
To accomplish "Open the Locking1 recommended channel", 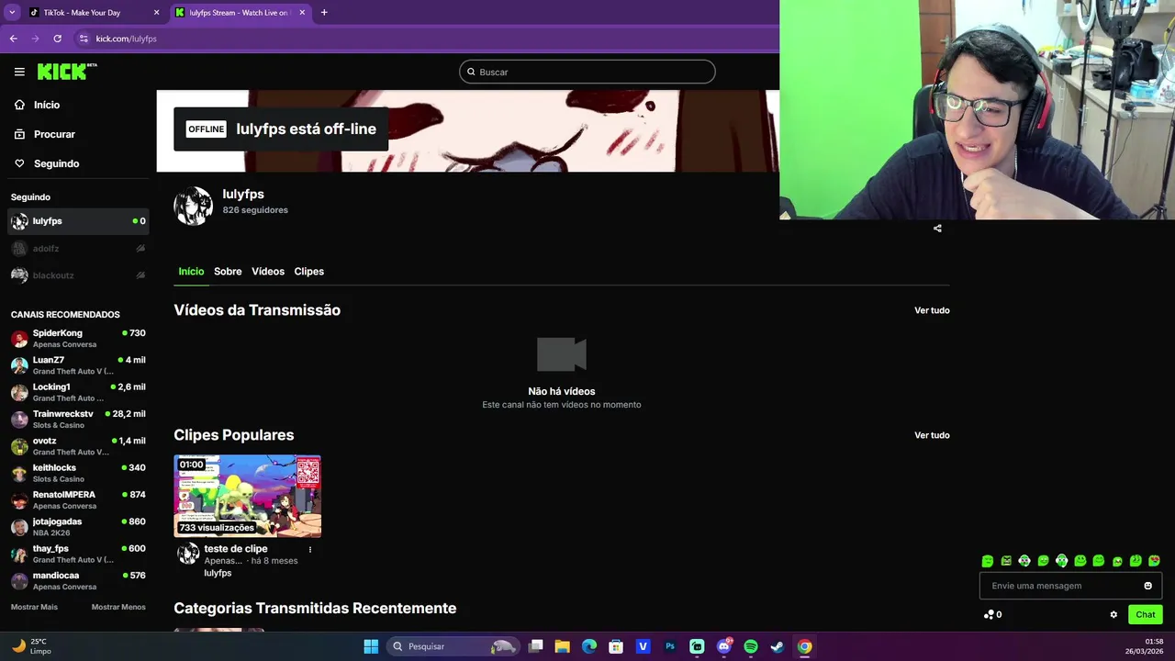I will coord(78,392).
